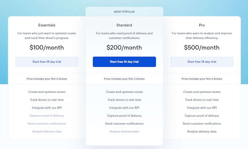The image size is (248, 149).
Task: Click Pro's "Integrate with our API" feature
Action: tap(202, 108)
